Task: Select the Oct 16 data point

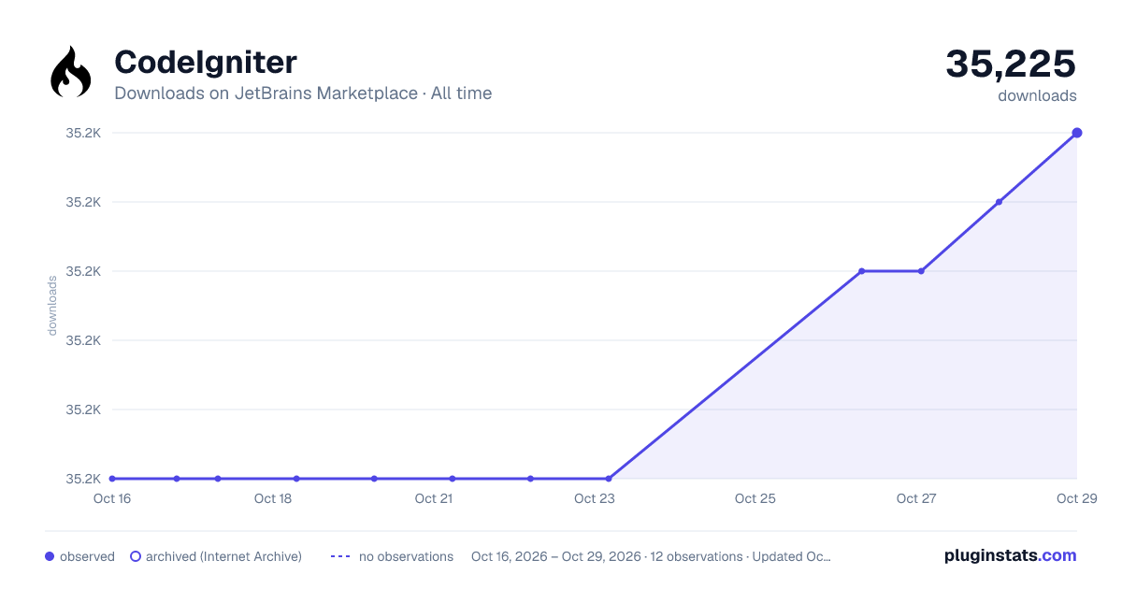Action: click(112, 479)
